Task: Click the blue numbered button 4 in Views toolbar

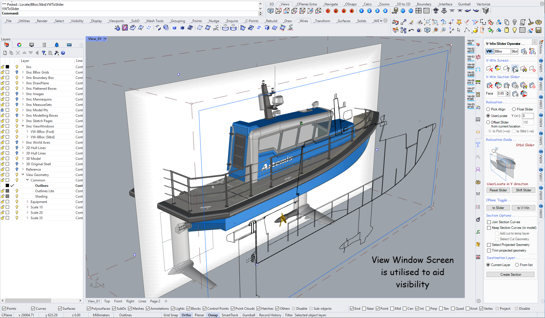Action: [x=385, y=11]
